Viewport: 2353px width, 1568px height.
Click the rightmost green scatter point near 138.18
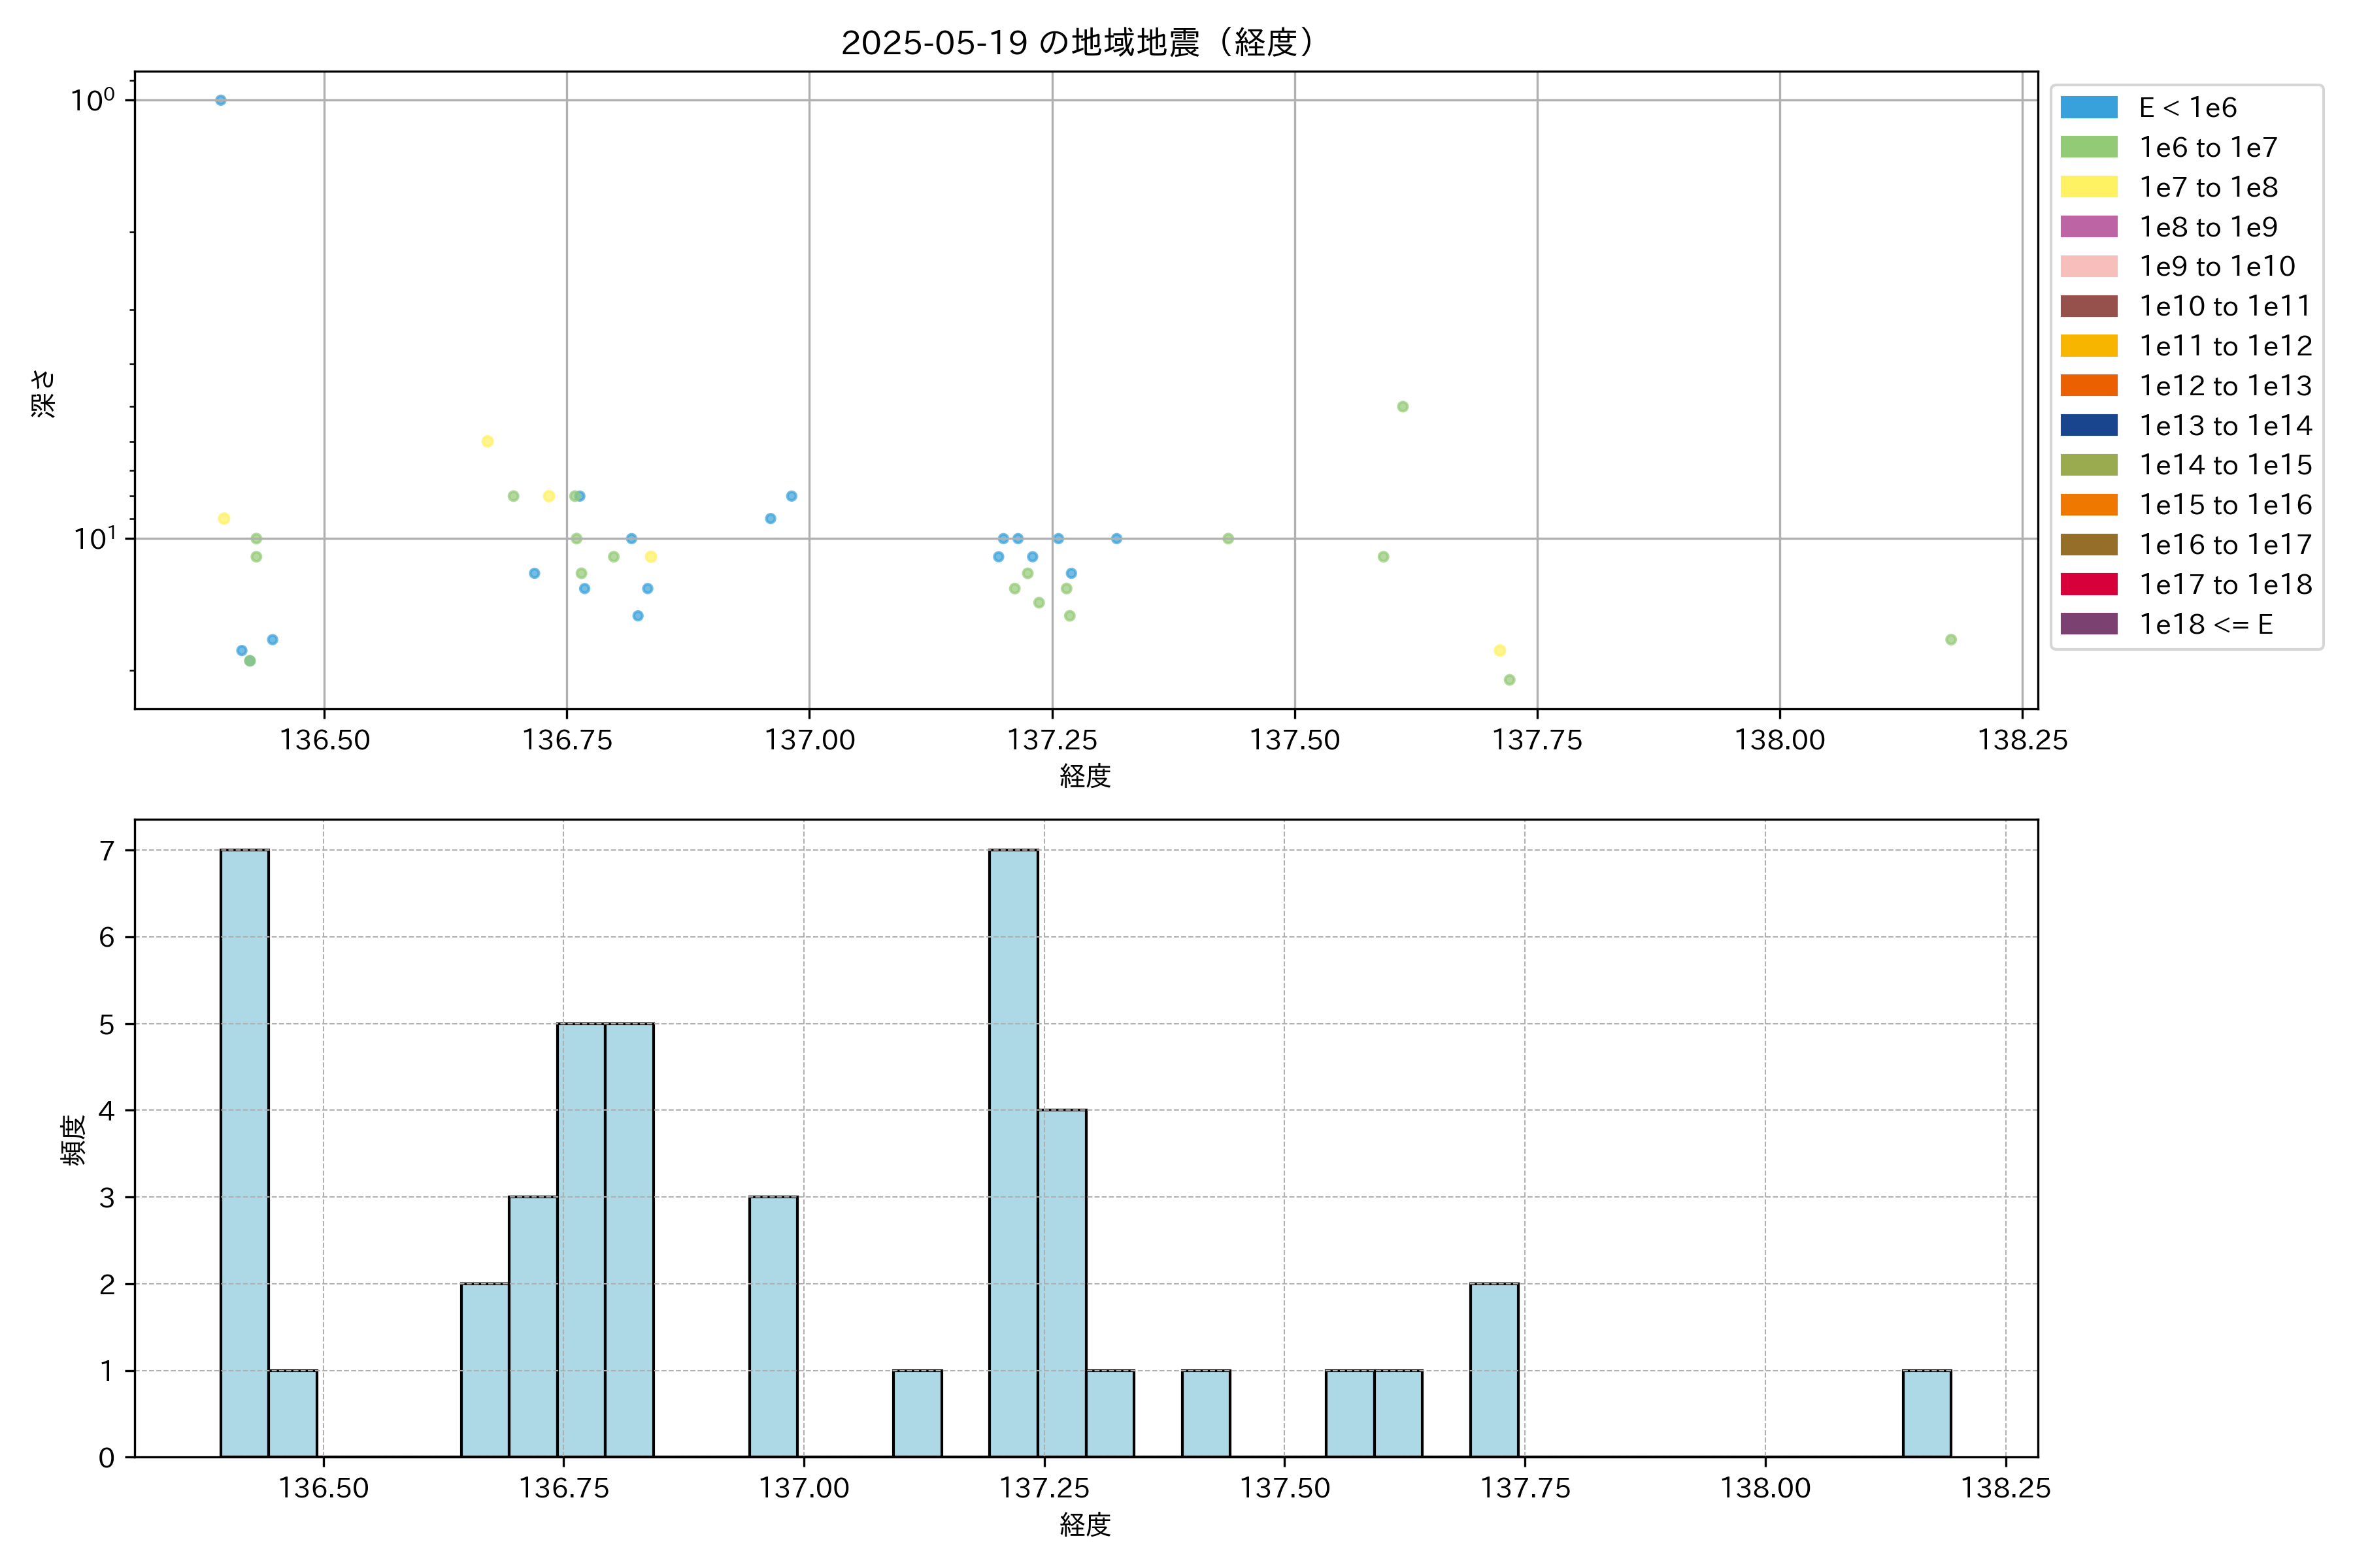[1950, 640]
